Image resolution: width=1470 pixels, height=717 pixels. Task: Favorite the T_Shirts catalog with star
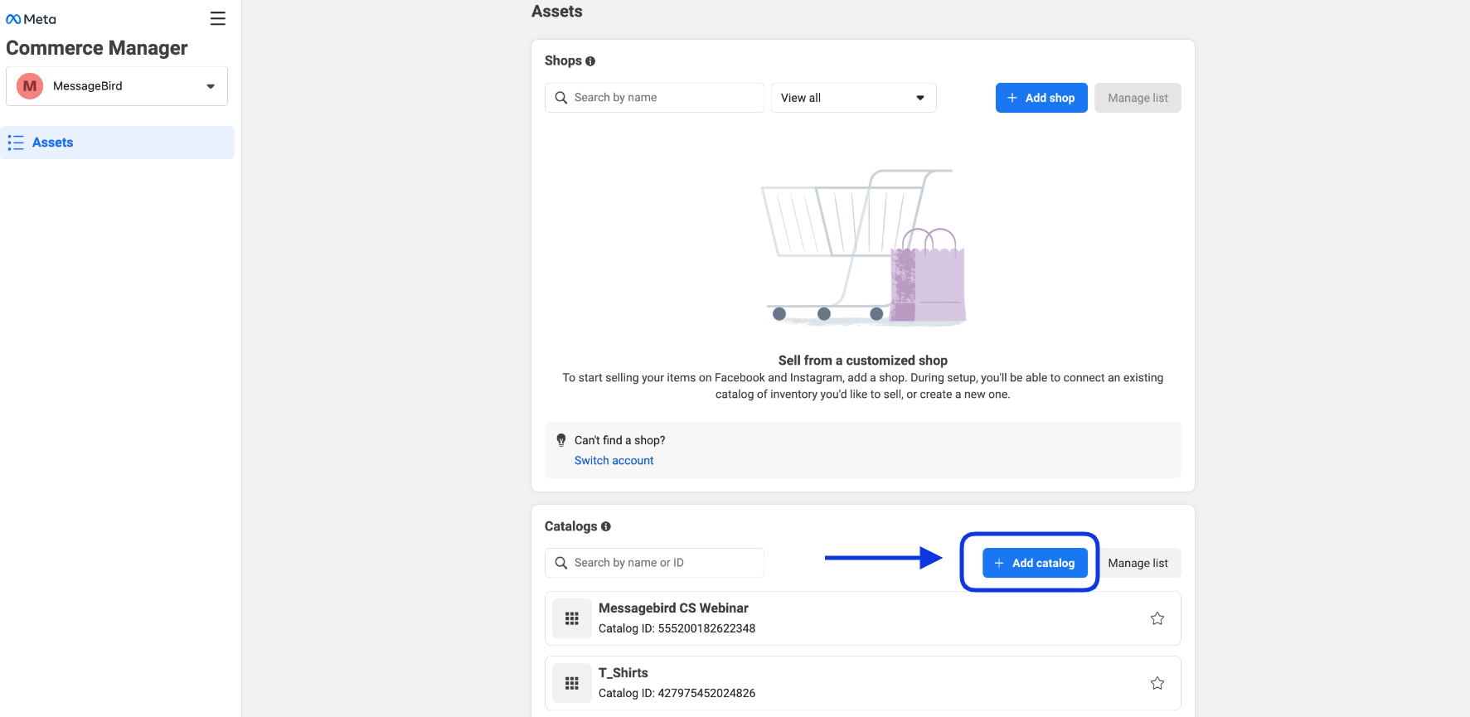(1157, 683)
